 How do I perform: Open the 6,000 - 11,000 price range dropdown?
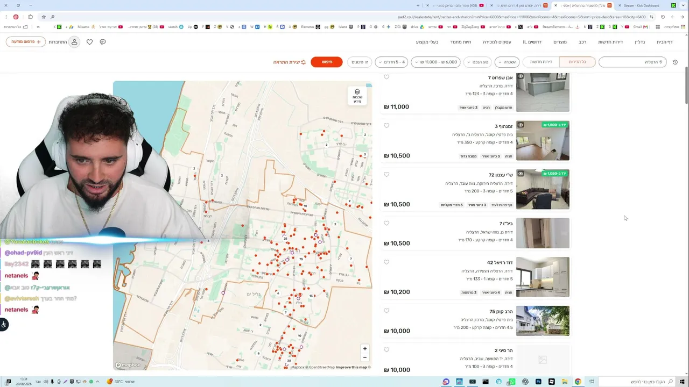point(436,62)
